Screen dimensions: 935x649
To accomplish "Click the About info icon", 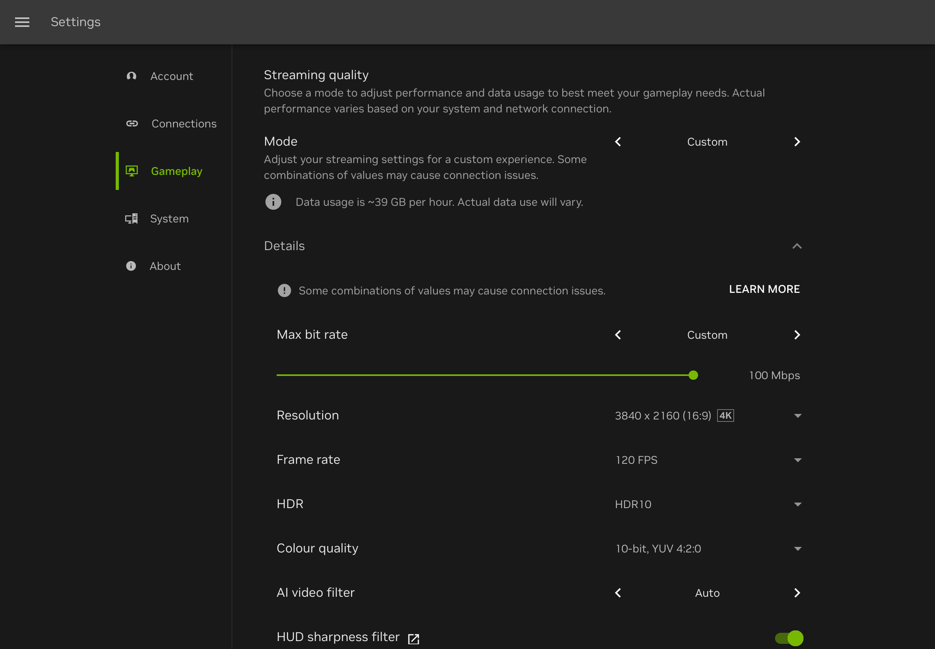I will click(130, 266).
